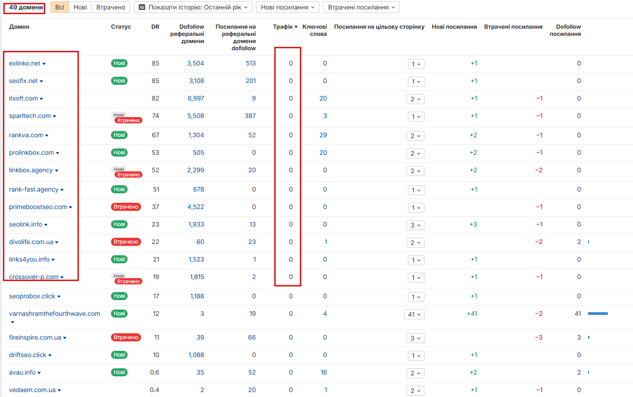The image size is (633, 397).
Task: Expand the caret next to primeboostseo.com
Action: tap(71, 207)
